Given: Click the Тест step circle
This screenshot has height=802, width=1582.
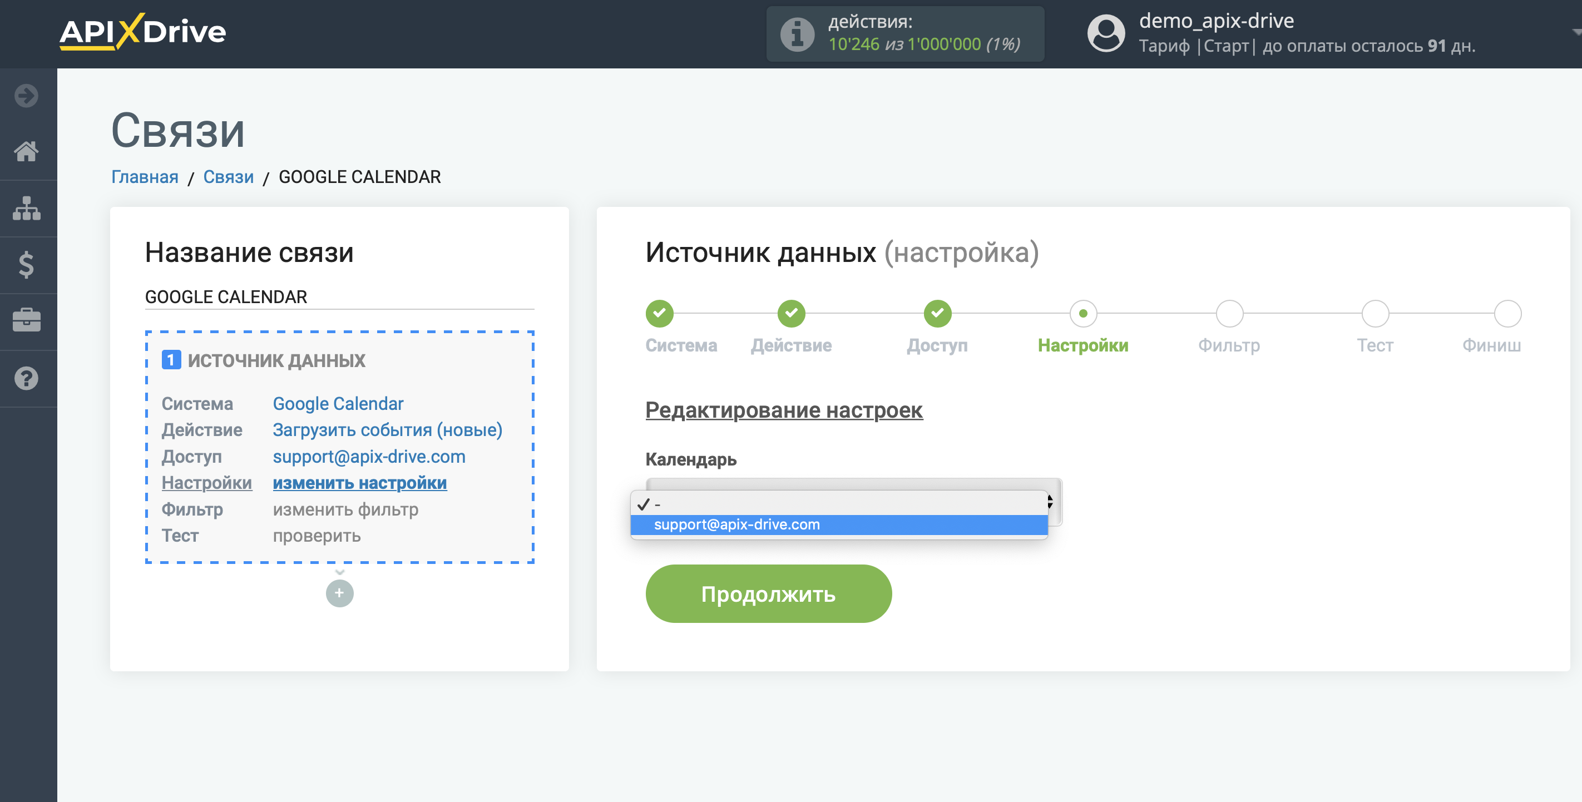Looking at the screenshot, I should pos(1375,313).
